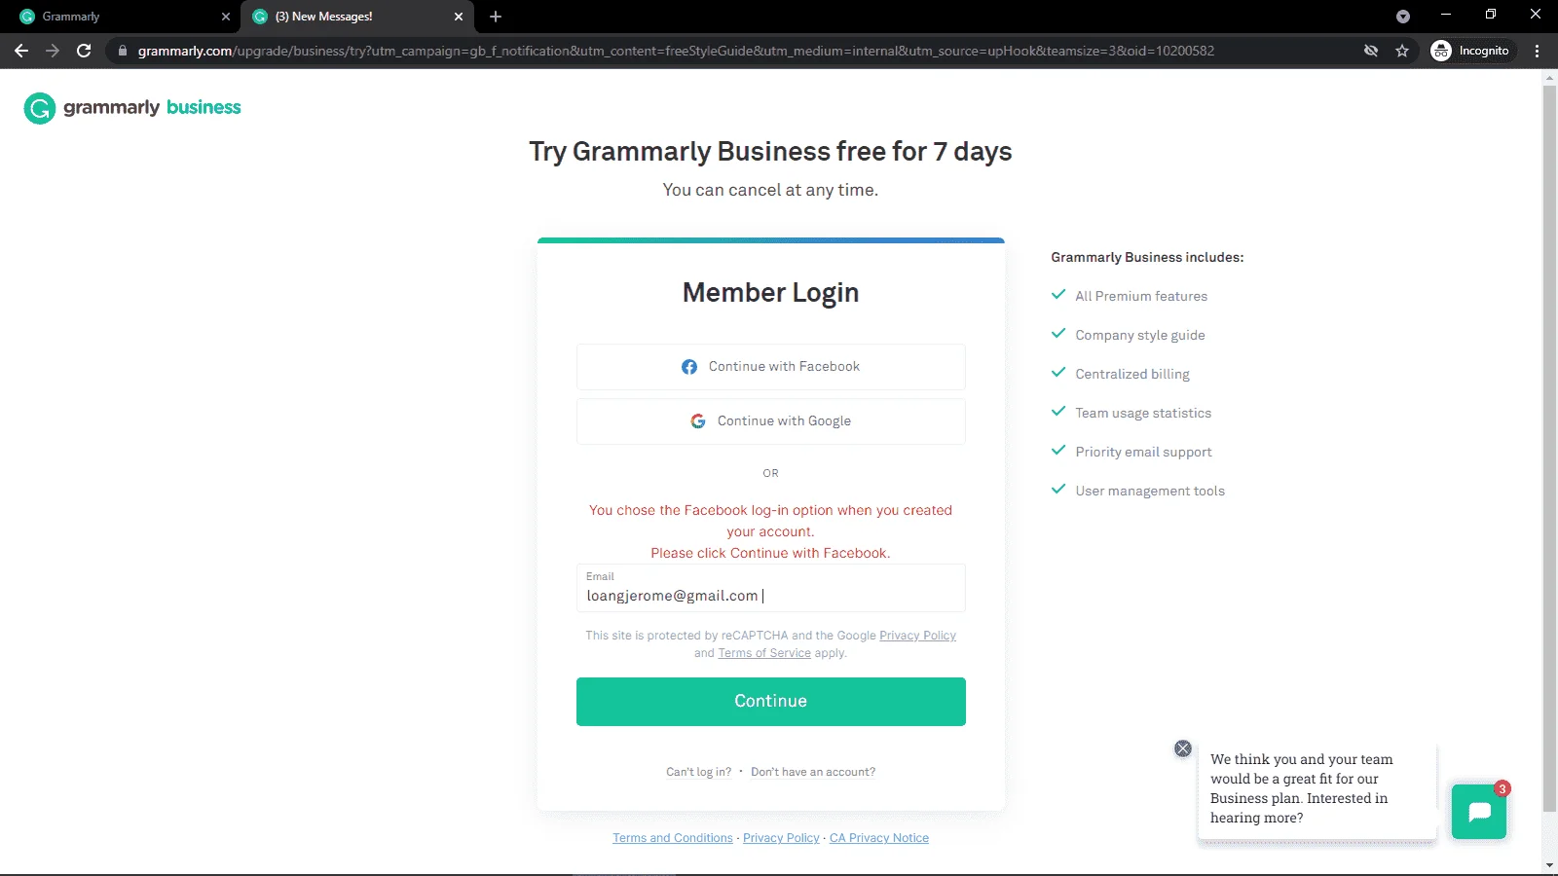Screen dimensions: 1558x876
Task: Open the chat widget bubble icon
Action: pyautogui.click(x=1479, y=812)
